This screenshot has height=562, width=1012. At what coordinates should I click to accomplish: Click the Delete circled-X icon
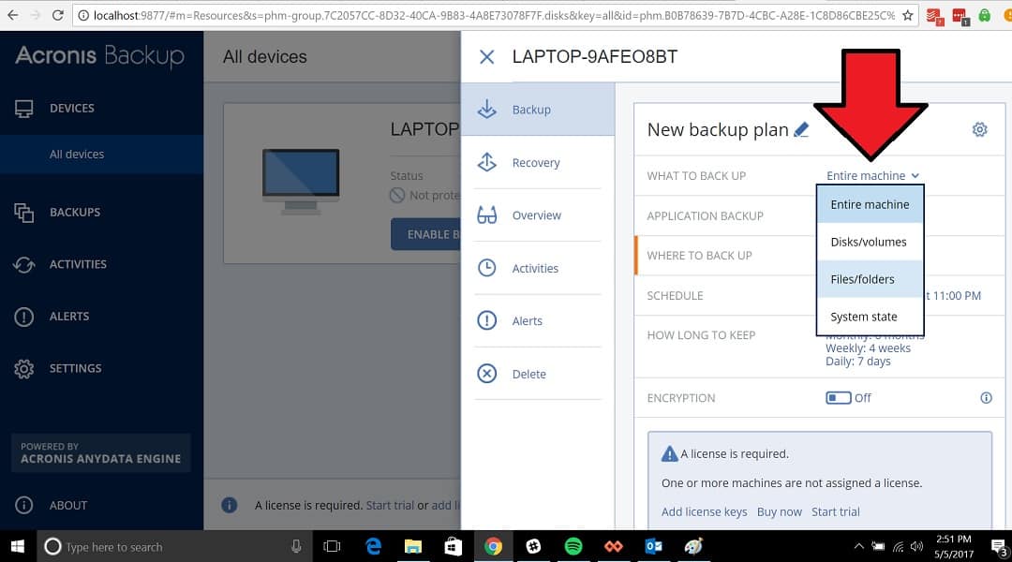coord(486,374)
